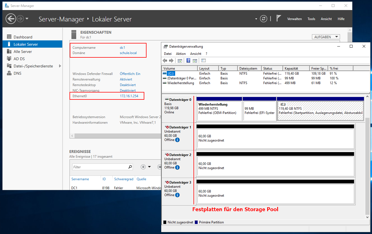Refresh Server Manager using the refresh icon

(263, 19)
